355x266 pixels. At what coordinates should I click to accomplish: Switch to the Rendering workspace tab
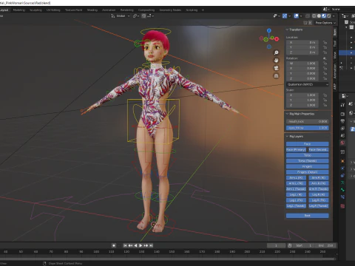click(127, 10)
